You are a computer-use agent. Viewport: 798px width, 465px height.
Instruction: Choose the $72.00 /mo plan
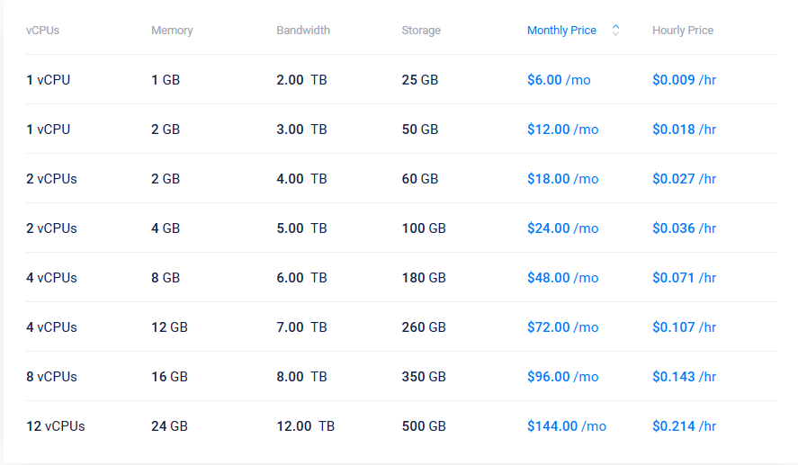click(x=562, y=327)
